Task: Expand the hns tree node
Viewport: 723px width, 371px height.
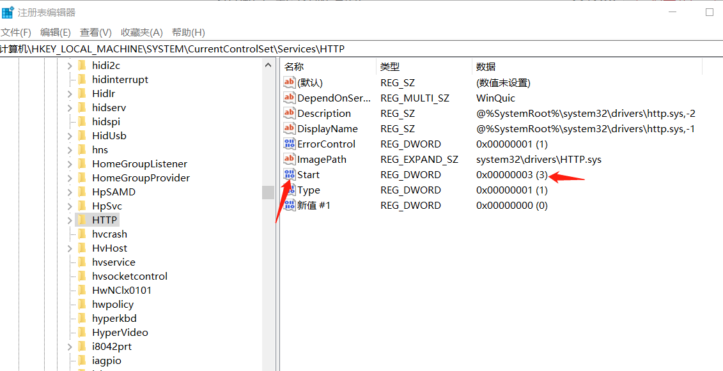Action: [x=70, y=150]
